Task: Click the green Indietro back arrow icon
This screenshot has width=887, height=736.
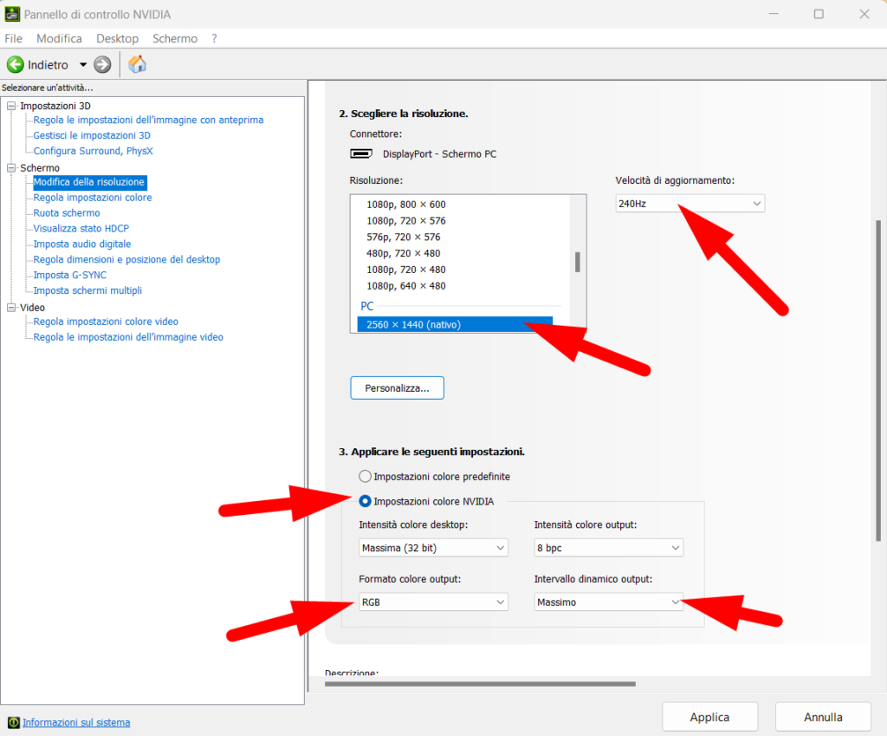Action: [x=16, y=64]
